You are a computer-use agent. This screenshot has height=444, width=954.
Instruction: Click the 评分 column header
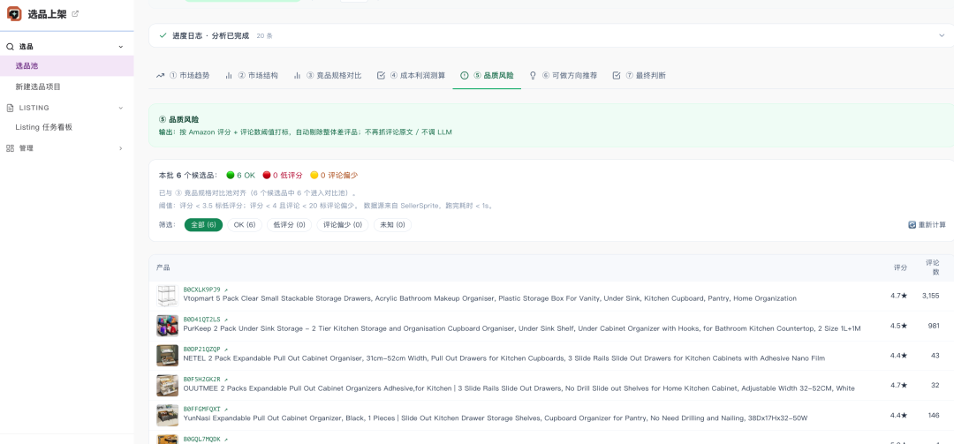pyautogui.click(x=900, y=267)
